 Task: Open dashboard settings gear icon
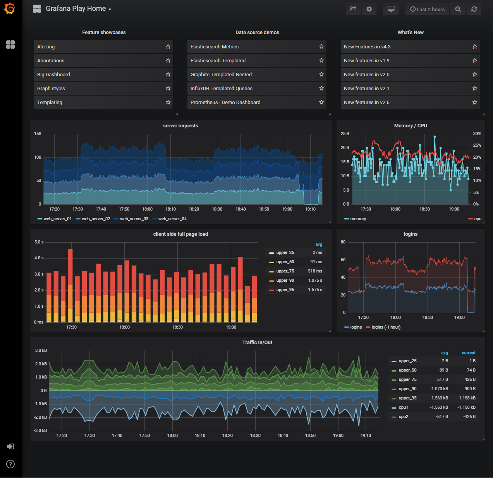click(369, 9)
